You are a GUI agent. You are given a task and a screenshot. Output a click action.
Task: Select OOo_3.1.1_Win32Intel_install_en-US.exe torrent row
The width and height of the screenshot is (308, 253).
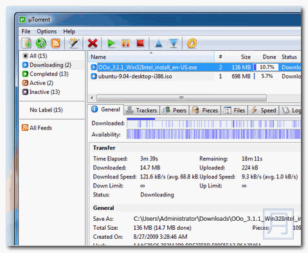point(195,67)
